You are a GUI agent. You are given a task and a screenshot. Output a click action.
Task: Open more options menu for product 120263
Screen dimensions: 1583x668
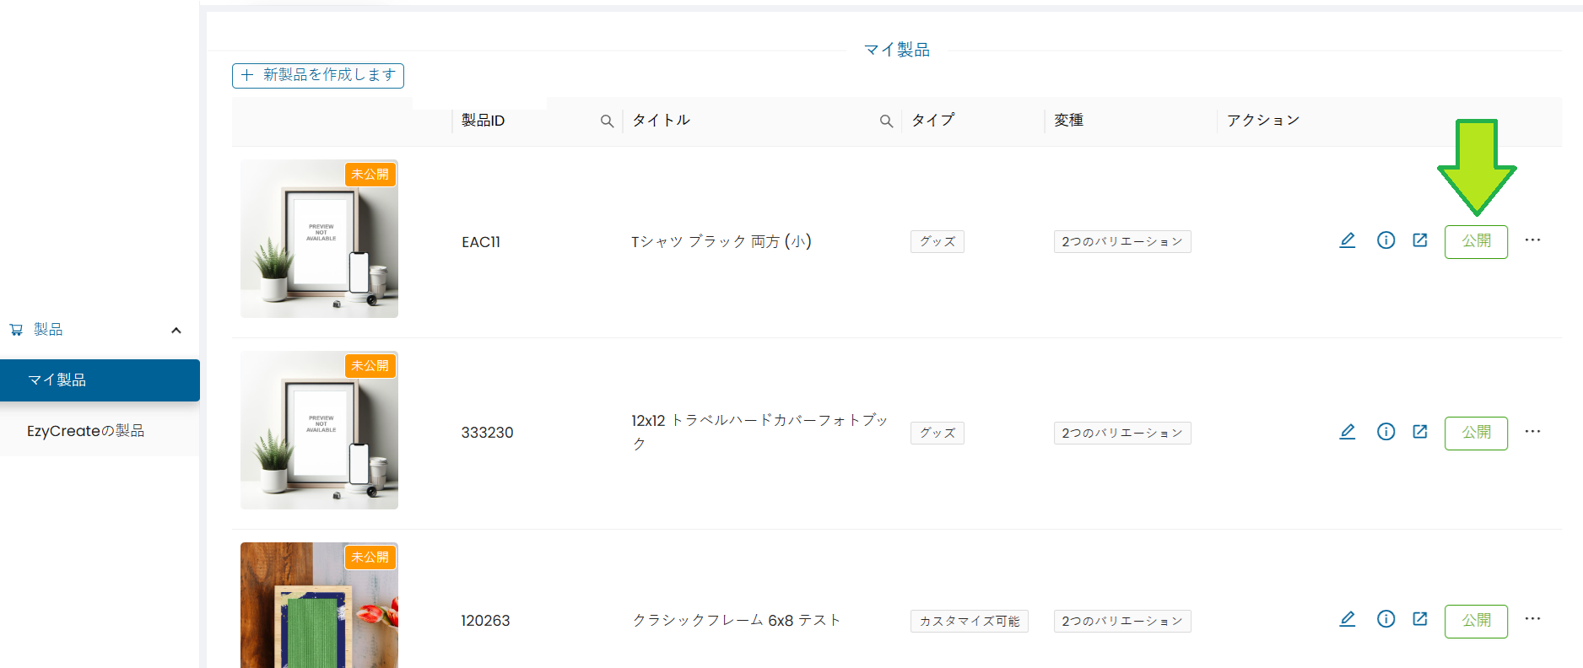tap(1532, 619)
